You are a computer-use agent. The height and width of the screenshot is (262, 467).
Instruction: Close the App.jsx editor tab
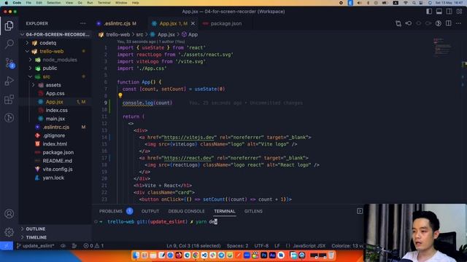[x=193, y=23]
